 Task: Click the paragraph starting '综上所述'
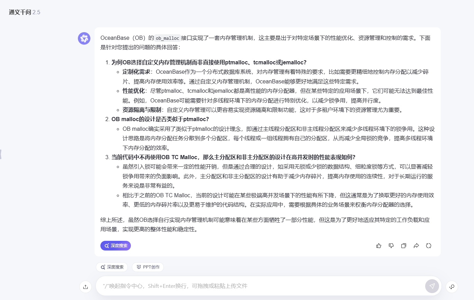[265, 225]
